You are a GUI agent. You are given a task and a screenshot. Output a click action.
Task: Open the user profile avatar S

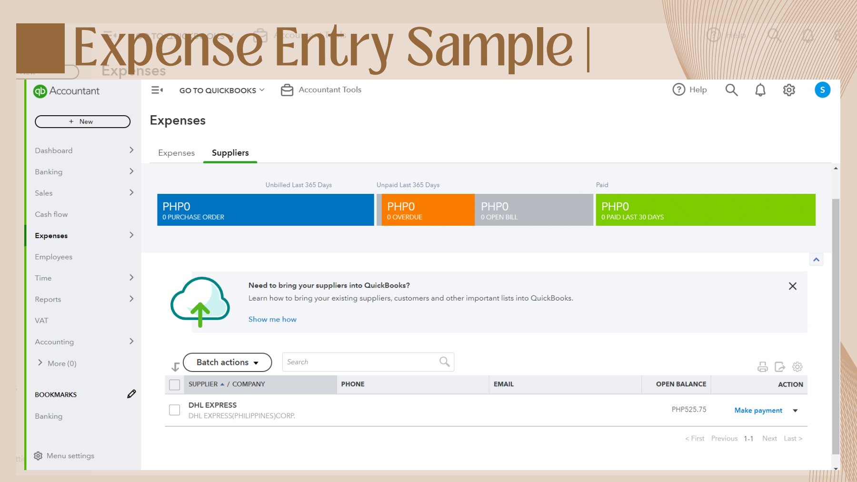click(822, 90)
